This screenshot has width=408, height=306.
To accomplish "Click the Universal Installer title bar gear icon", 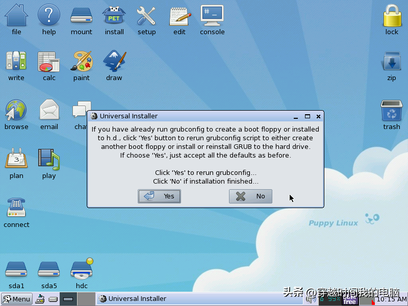I will (94, 116).
